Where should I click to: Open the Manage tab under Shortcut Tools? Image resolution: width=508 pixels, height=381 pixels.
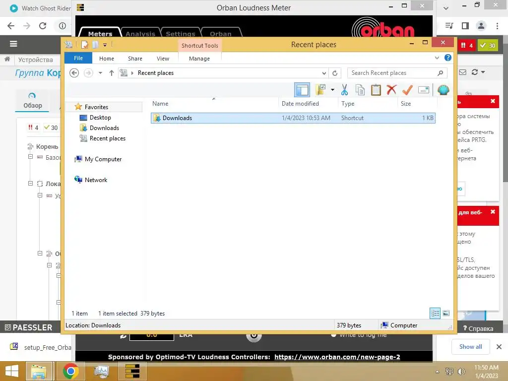199,59
